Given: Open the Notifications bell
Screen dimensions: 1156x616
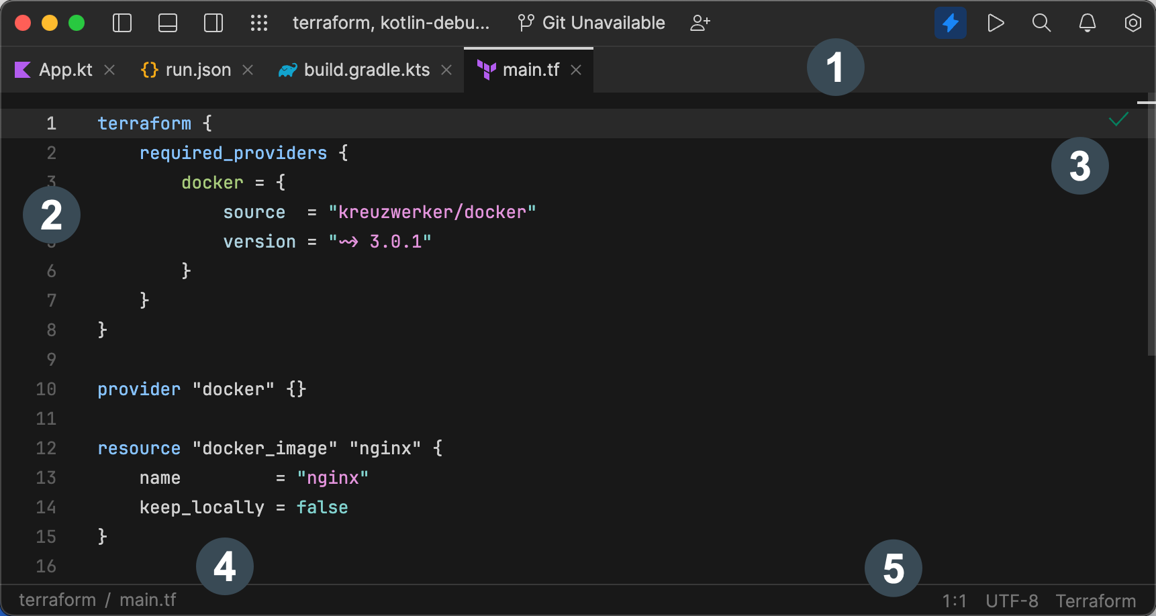Looking at the screenshot, I should pyautogui.click(x=1087, y=22).
